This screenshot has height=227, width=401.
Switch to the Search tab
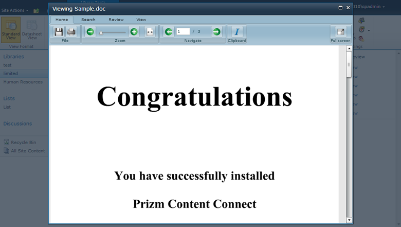[88, 20]
